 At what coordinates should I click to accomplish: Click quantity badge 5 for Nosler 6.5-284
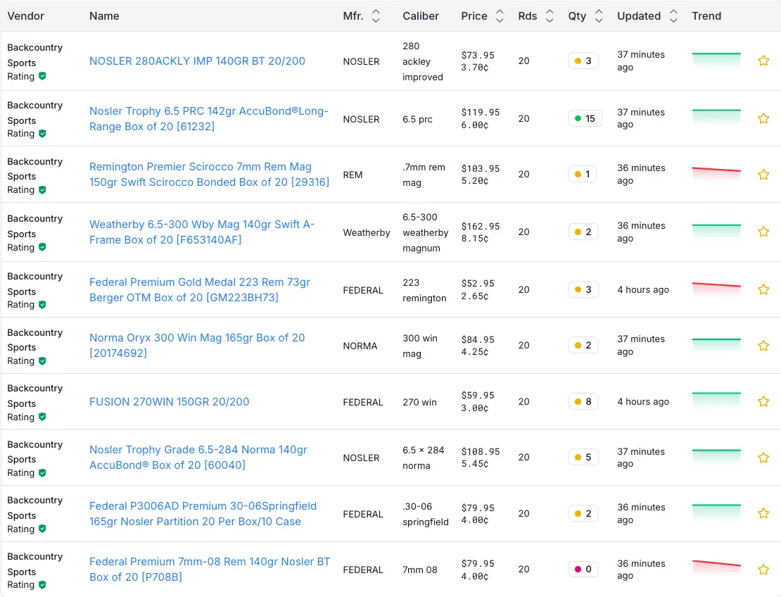pos(583,457)
